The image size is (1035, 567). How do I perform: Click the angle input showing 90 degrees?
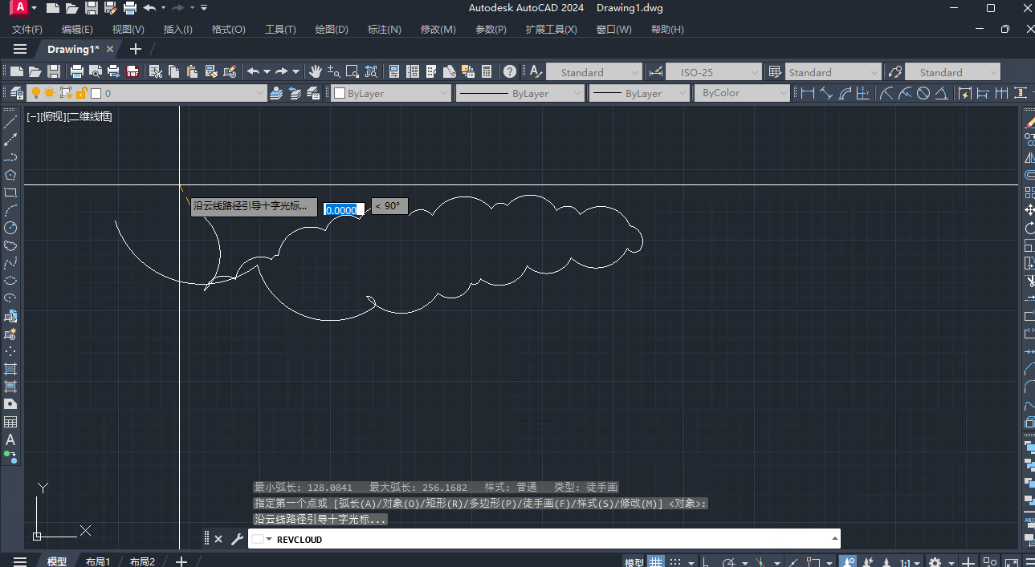click(x=389, y=206)
